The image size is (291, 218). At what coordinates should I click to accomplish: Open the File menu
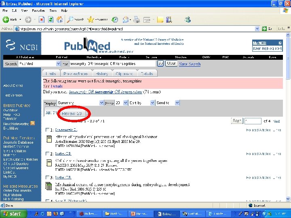coord(5,10)
